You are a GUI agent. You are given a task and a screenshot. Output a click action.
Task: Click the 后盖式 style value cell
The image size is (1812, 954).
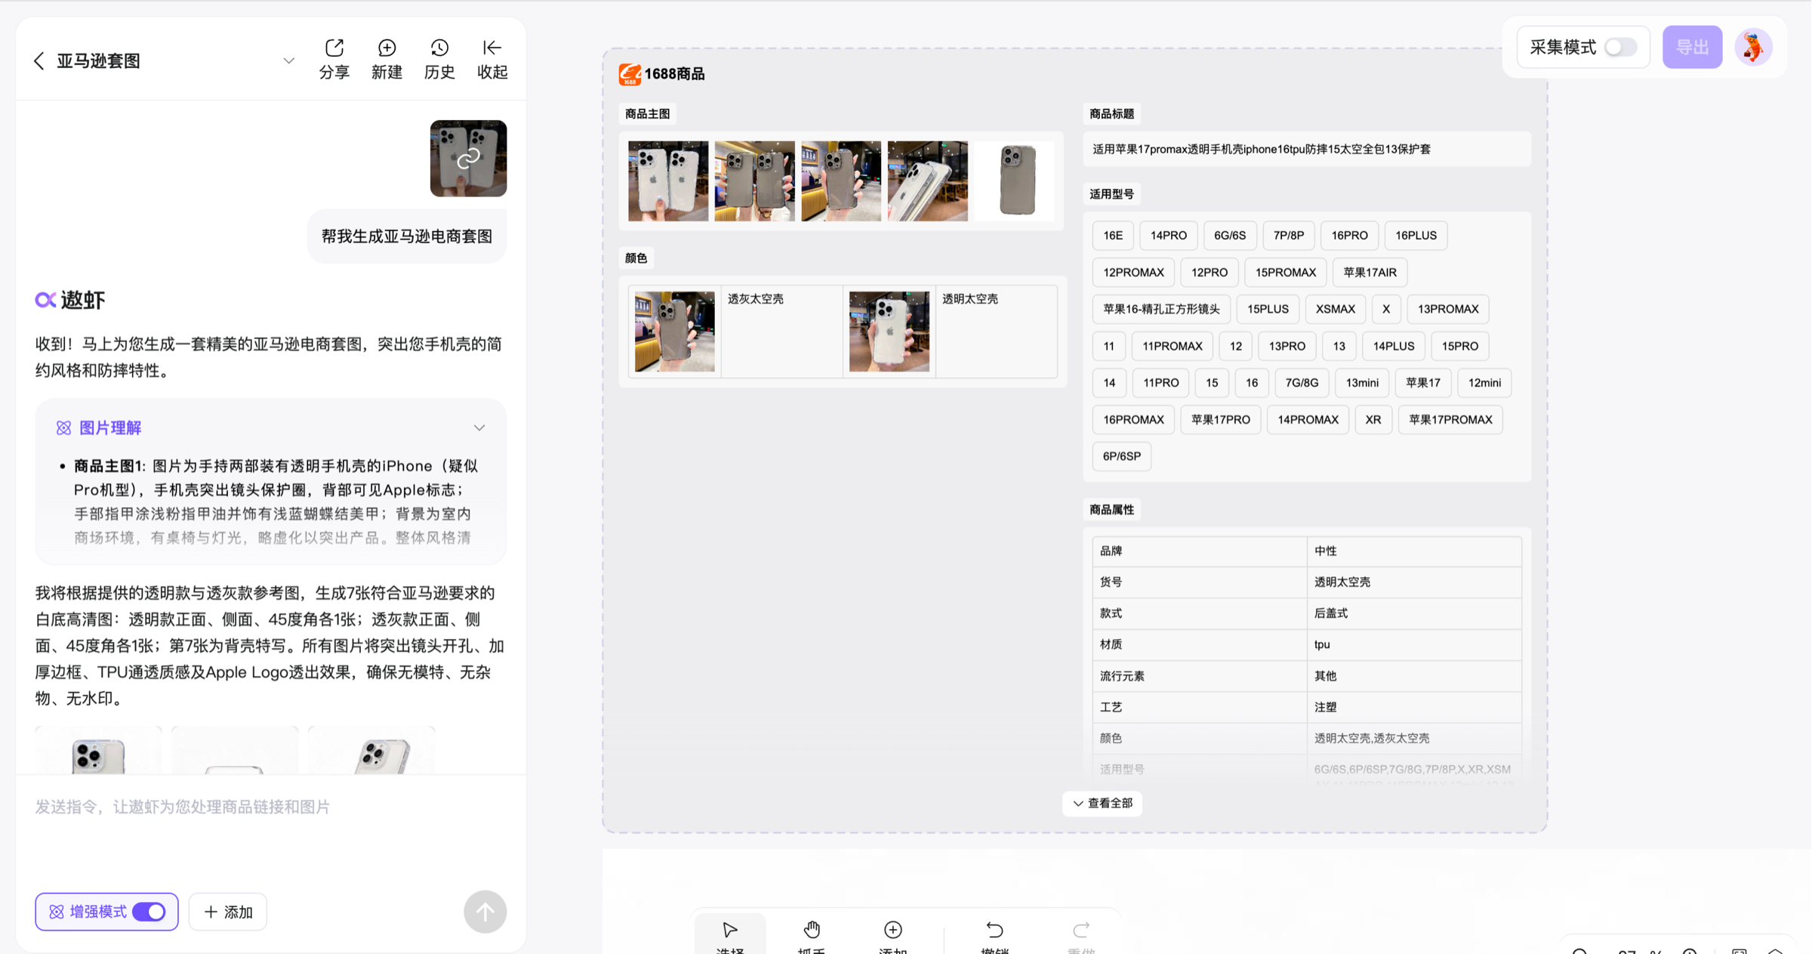point(1413,613)
